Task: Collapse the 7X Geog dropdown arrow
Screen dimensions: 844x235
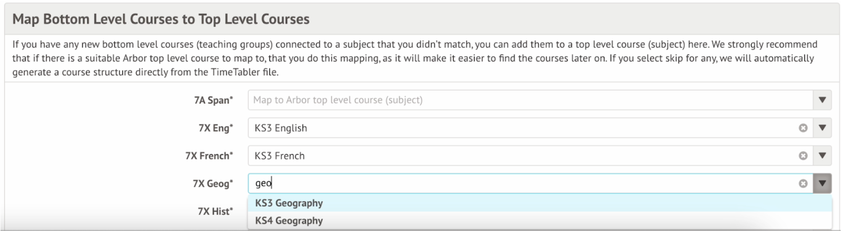Action: click(822, 184)
